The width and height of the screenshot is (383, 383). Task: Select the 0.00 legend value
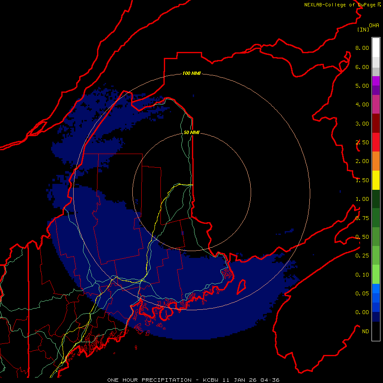coord(362,312)
